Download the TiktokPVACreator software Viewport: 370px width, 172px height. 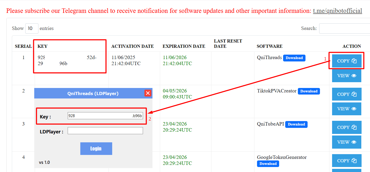coord(309,91)
